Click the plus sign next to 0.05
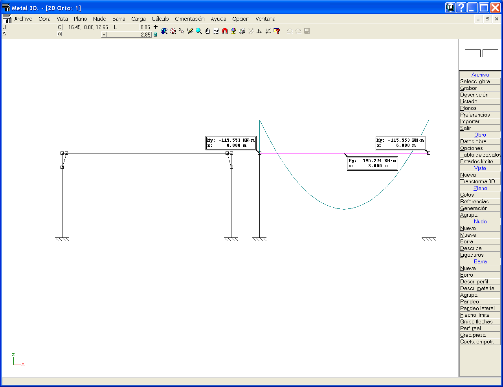503x387 pixels. pos(156,27)
